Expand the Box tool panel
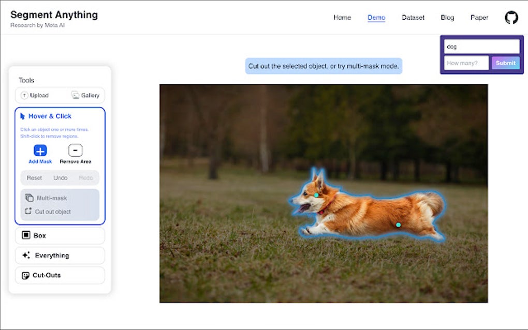Screen dimensions: 528x330 (60, 235)
